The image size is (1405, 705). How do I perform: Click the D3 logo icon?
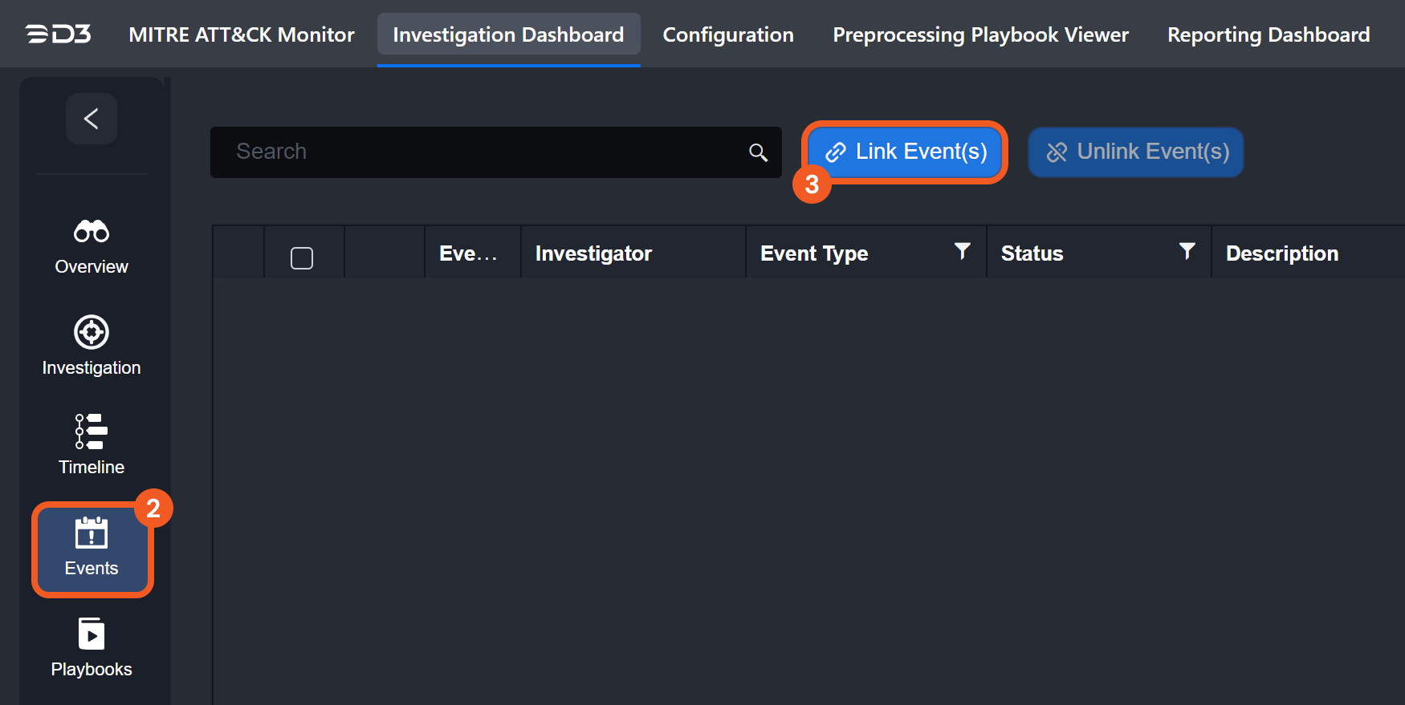58,34
